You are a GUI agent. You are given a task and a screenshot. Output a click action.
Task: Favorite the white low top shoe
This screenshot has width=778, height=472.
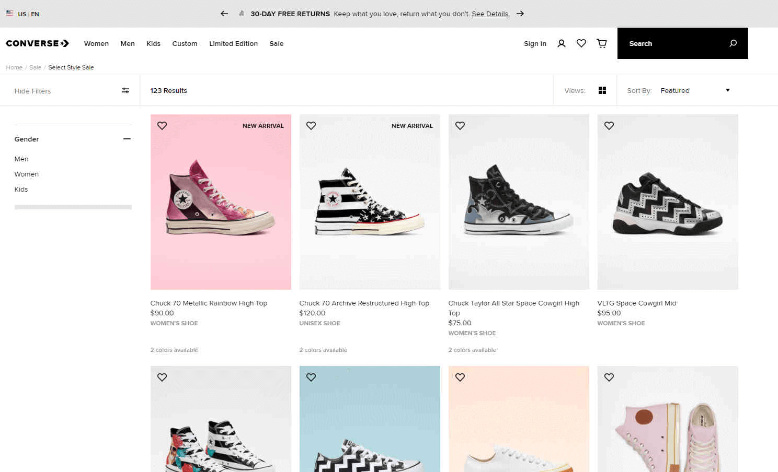coord(460,377)
